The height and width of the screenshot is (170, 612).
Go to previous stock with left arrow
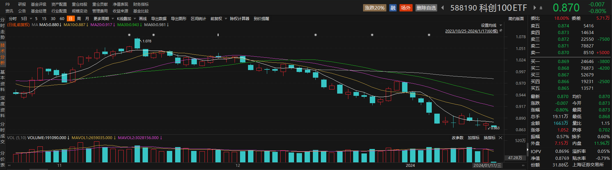point(443,8)
